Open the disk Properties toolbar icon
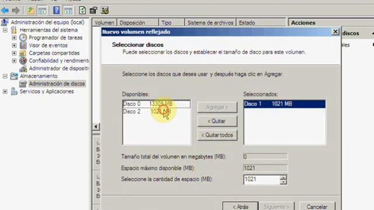This screenshot has width=374, height=210. tap(93, 10)
